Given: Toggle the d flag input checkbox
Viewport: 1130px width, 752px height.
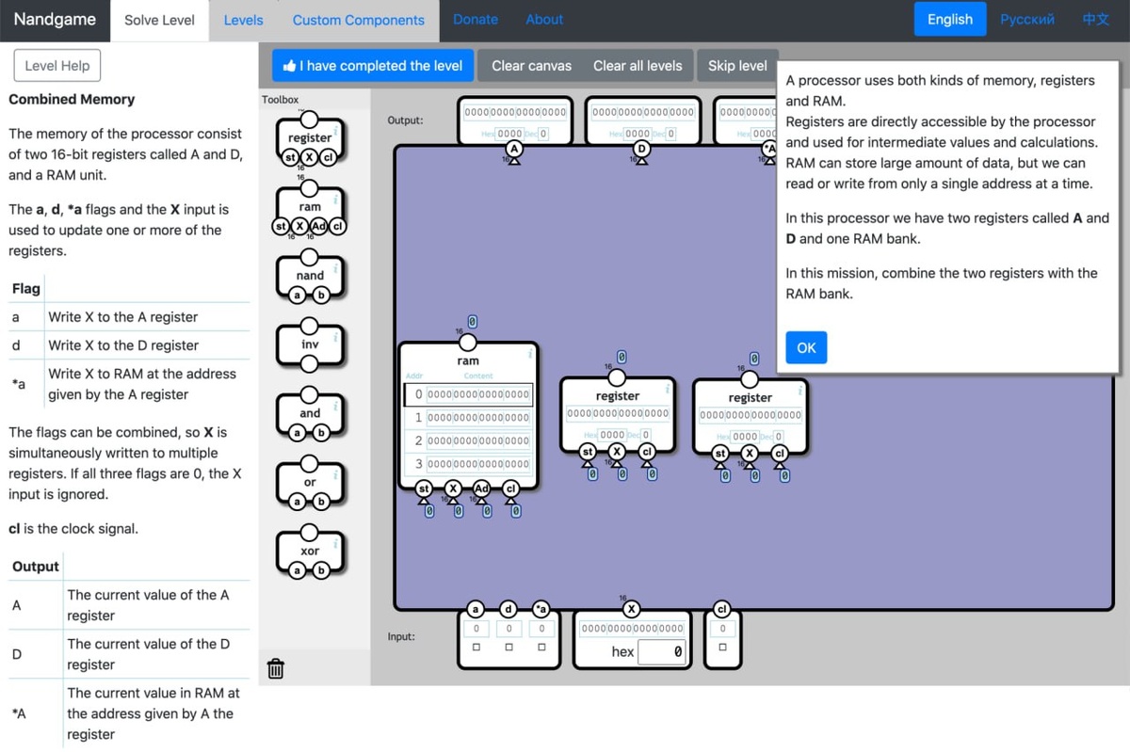Looking at the screenshot, I should pyautogui.click(x=508, y=648).
